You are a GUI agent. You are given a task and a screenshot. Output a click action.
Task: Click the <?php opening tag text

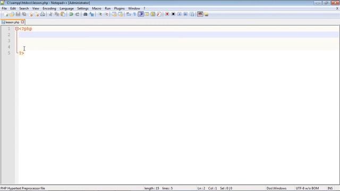coord(25,29)
